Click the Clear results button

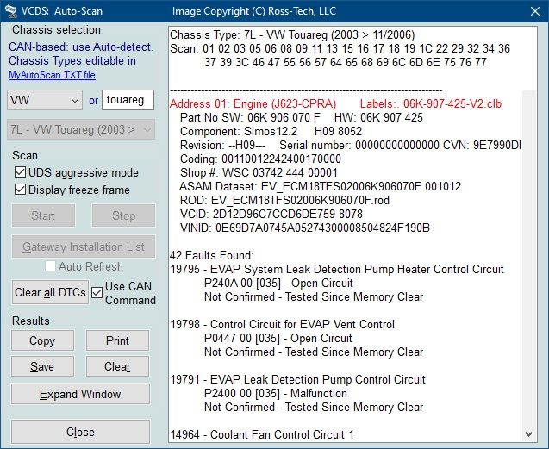click(117, 366)
